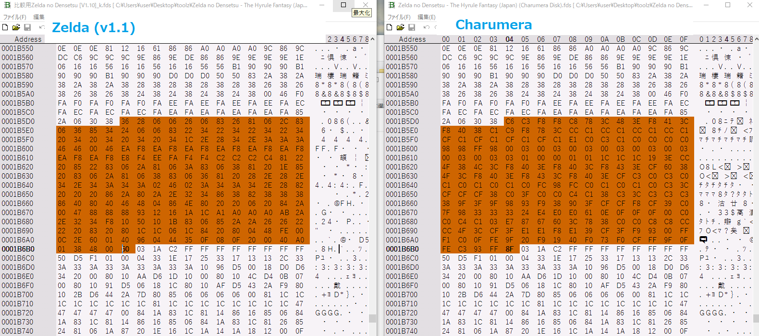Click column header 02 in Charumera Disk window

(x=477, y=39)
